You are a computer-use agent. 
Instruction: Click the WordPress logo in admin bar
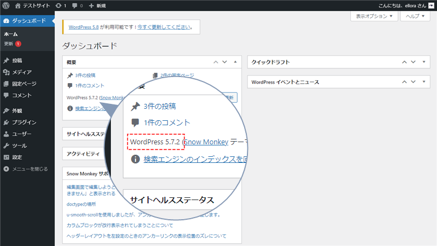pyautogui.click(x=6, y=5)
